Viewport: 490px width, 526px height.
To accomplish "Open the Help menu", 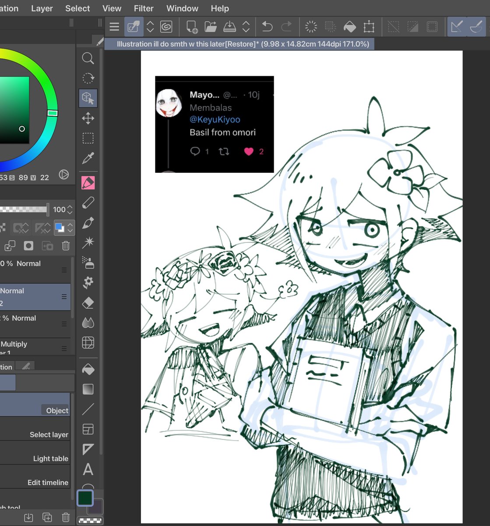I will point(220,8).
